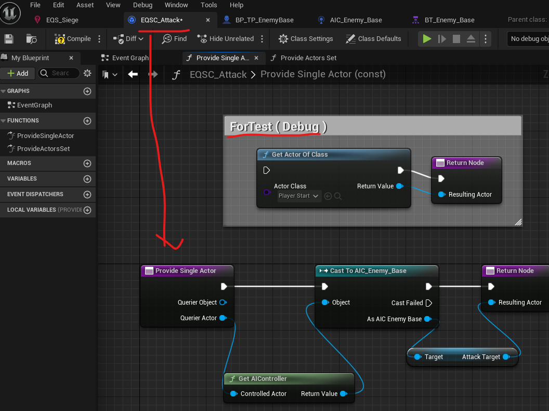The height and width of the screenshot is (411, 549).
Task: Switch to Event Graph tab
Action: [x=125, y=58]
